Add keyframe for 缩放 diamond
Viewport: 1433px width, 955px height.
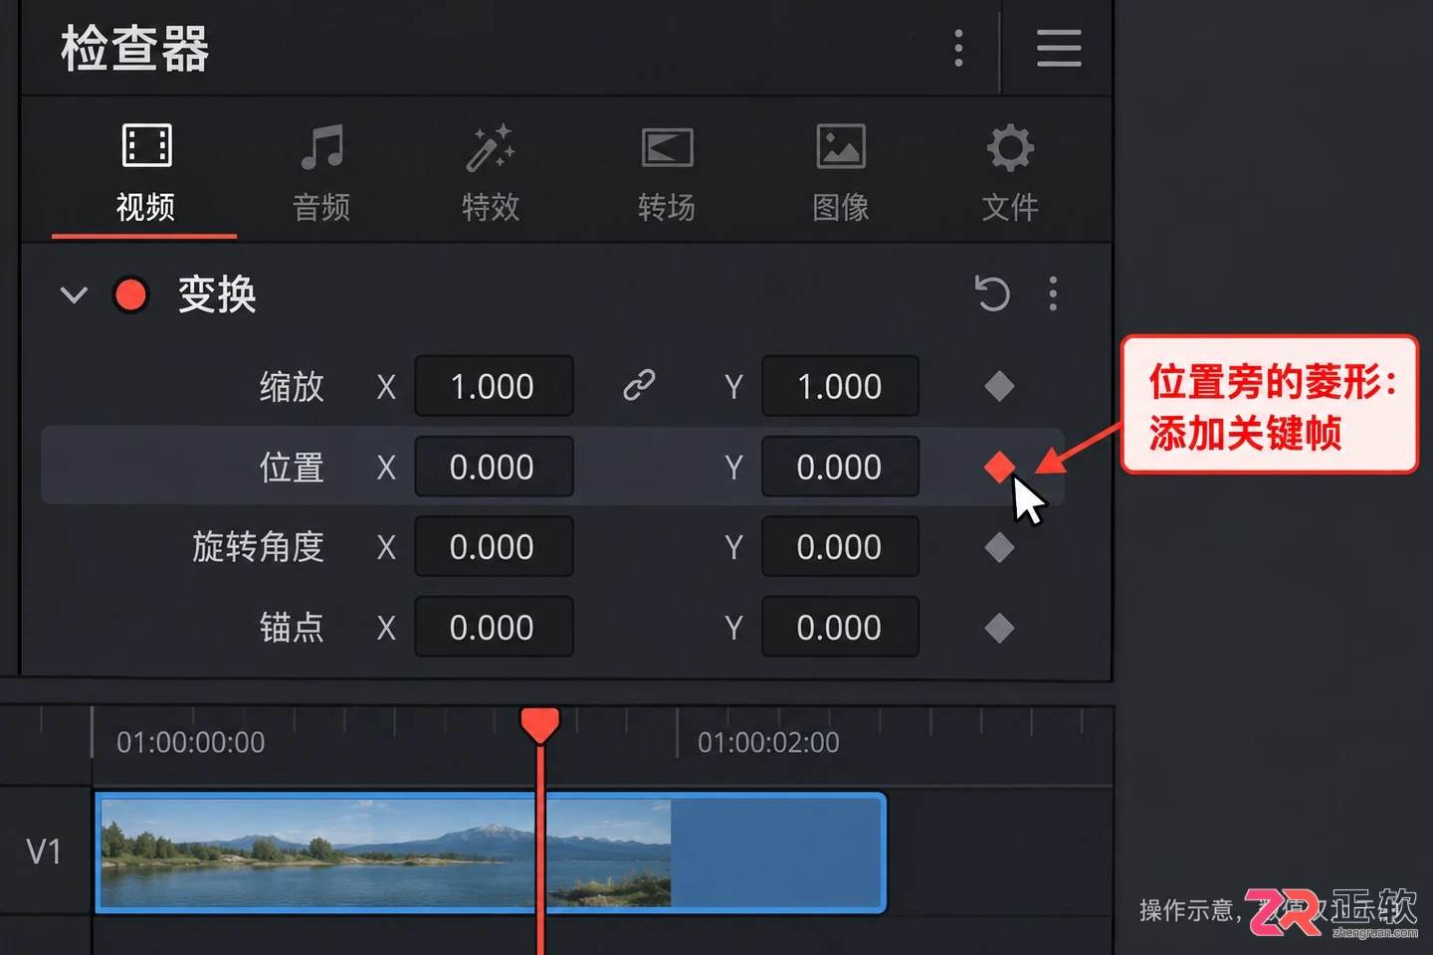(x=999, y=386)
